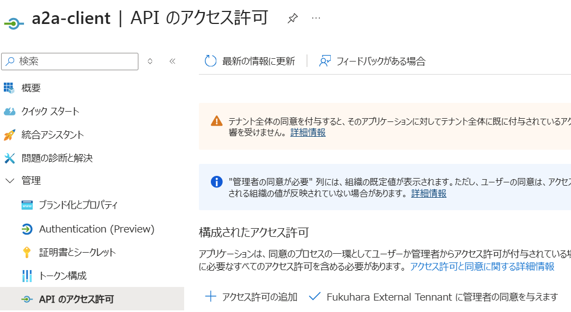Click the Authentication (Preview) arrow icon
The width and height of the screenshot is (571, 312).
(x=27, y=229)
